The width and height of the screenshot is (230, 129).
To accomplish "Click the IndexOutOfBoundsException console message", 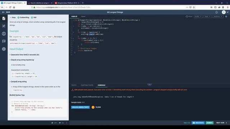I will coord(103,97).
